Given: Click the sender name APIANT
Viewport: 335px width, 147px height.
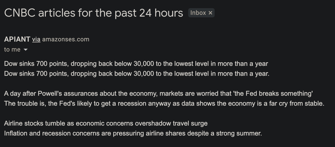Looking at the screenshot, I should [x=17, y=39].
